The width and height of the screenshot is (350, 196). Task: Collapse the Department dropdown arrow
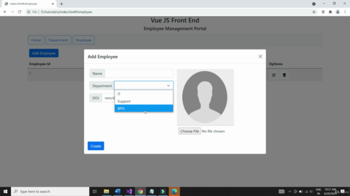point(168,85)
